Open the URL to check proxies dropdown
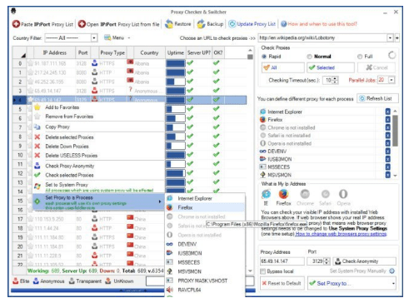 tap(390, 37)
